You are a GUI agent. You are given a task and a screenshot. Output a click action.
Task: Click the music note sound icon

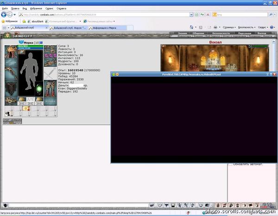point(192,205)
